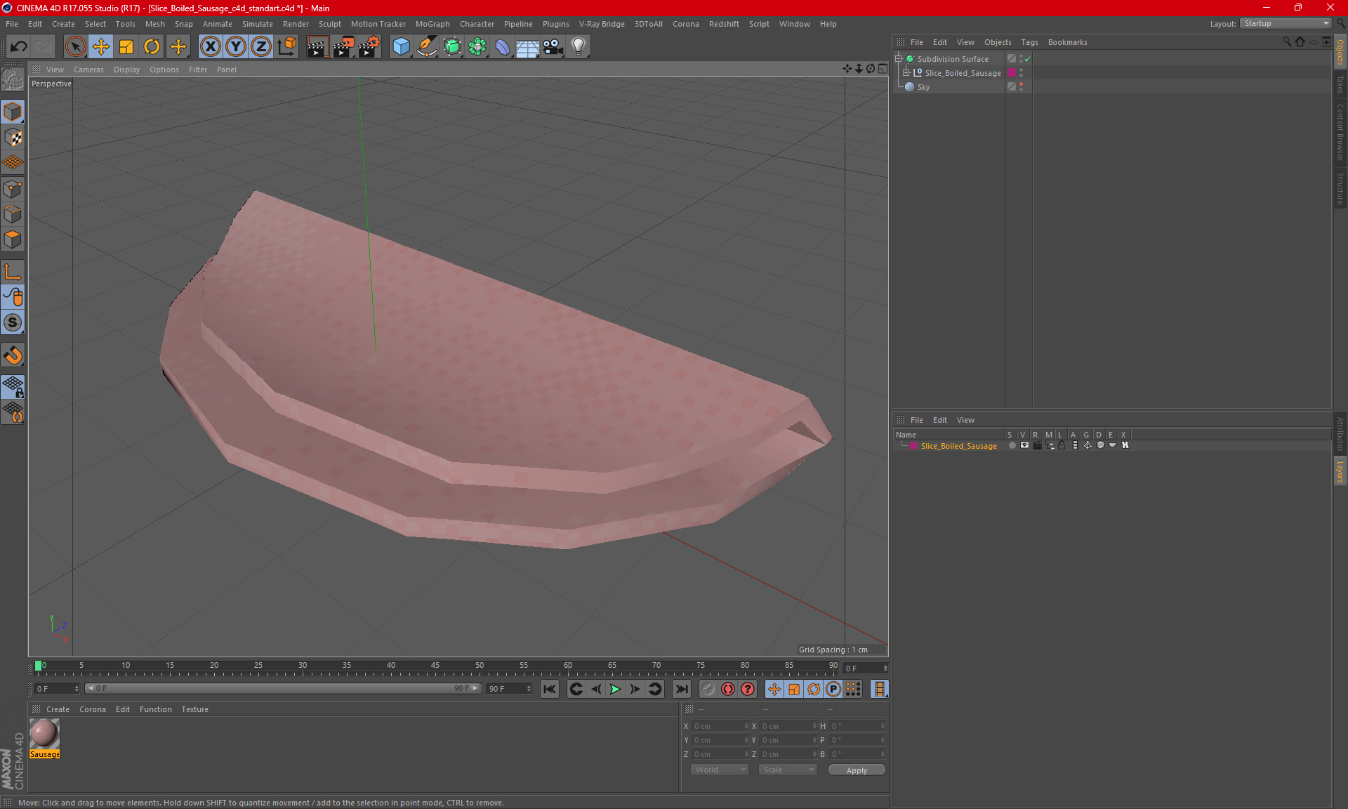Open Edit Render Settings icon
Viewport: 1348px width, 809px height.
(x=369, y=47)
